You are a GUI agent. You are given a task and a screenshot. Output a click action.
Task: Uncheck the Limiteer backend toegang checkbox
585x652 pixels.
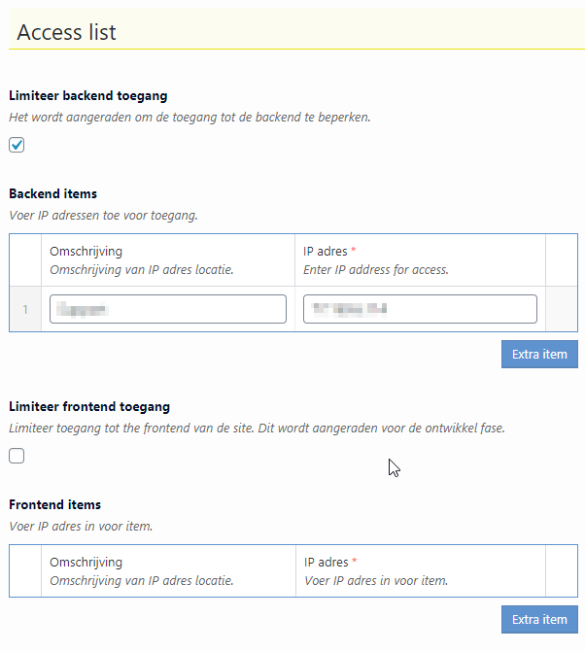pos(17,145)
